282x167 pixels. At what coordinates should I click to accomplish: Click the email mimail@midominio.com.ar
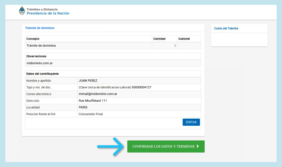click(98, 94)
